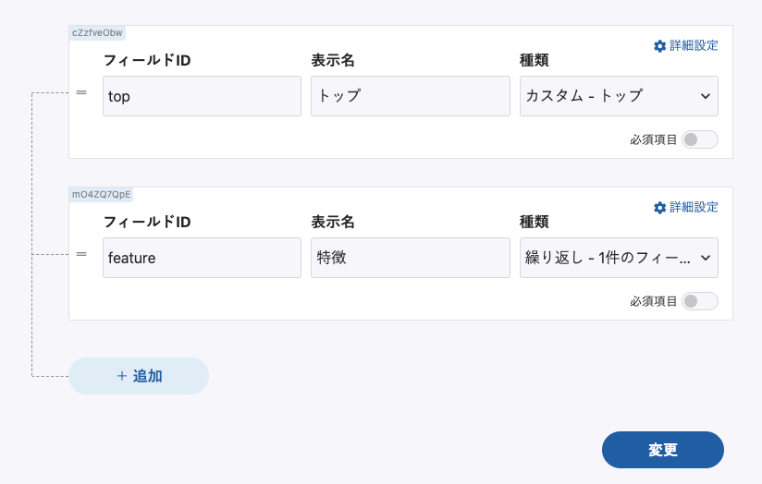Open 種類 dropdown showing 繰り返し
This screenshot has height=484, width=762.
click(619, 258)
